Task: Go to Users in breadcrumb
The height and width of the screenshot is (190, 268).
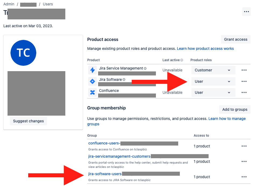Action: click(x=48, y=4)
